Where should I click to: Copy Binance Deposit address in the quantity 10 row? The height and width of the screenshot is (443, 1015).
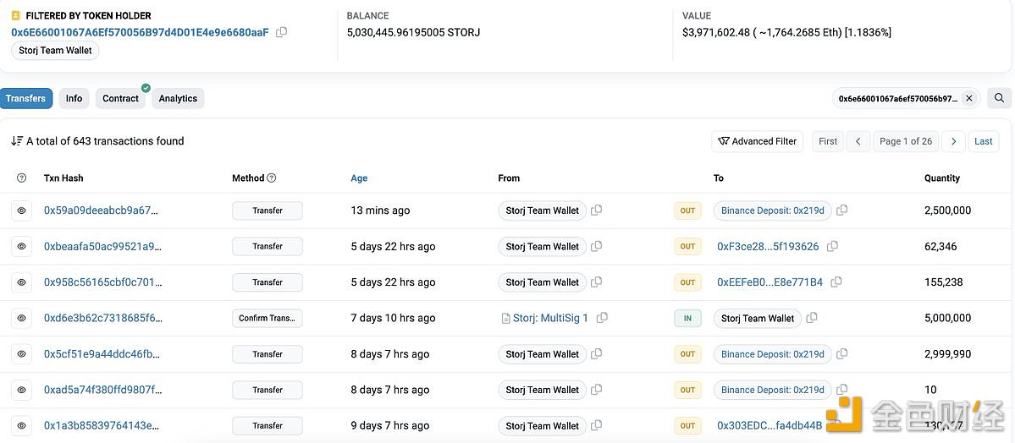click(x=841, y=390)
